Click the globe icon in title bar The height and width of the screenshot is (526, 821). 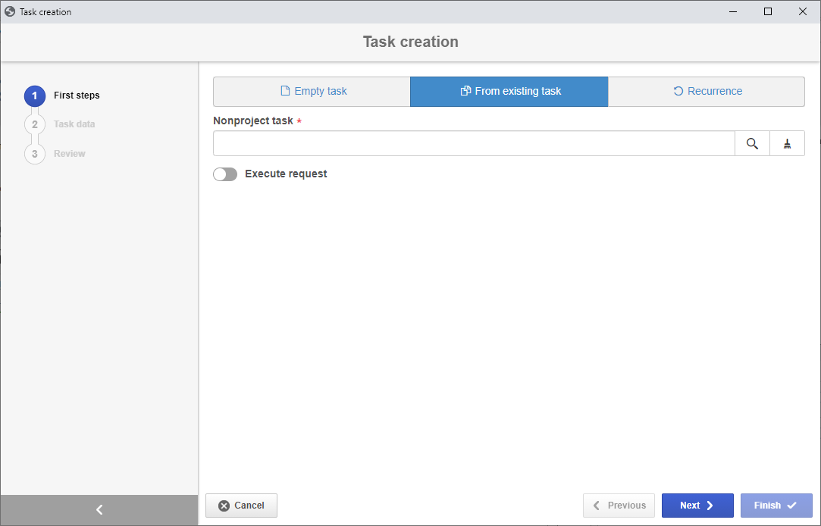(10, 11)
